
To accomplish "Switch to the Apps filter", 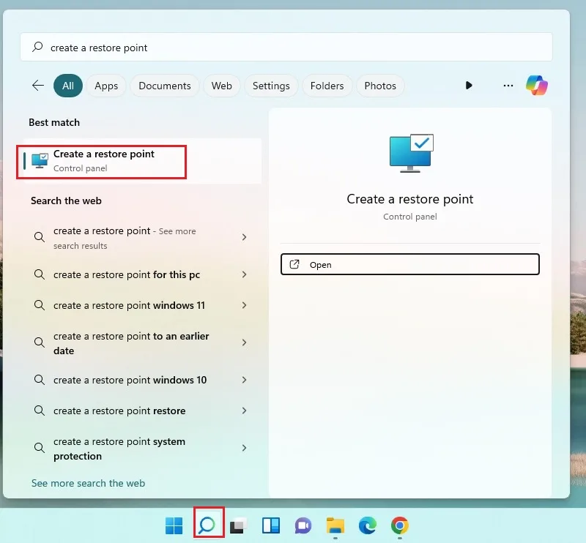I will tap(106, 86).
